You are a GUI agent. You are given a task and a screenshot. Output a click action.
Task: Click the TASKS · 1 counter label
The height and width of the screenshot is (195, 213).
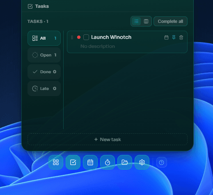[x=38, y=22]
